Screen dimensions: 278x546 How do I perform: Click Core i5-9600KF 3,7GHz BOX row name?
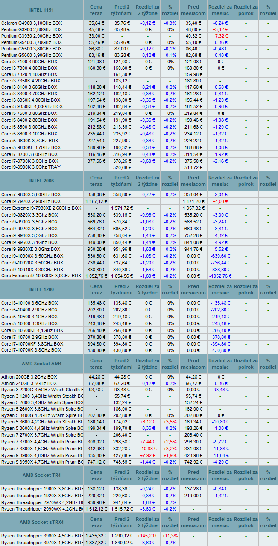(x=31, y=147)
